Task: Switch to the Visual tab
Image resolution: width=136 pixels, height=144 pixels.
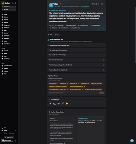Action: [x=57, y=35]
